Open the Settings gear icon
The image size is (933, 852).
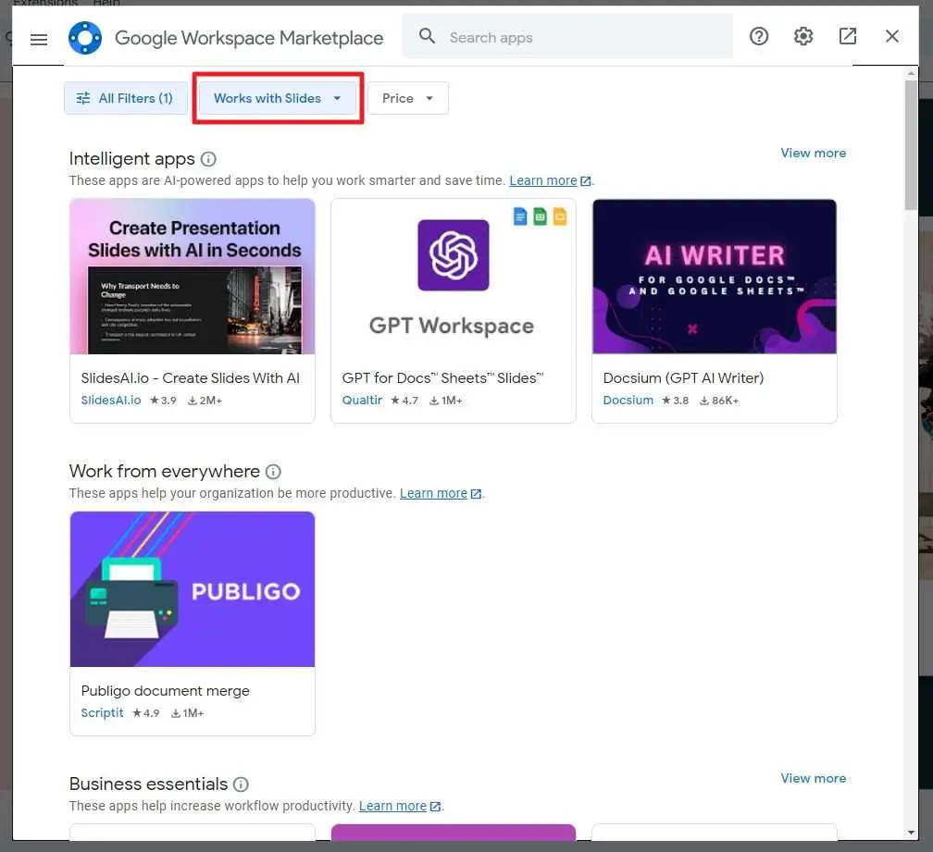[803, 36]
